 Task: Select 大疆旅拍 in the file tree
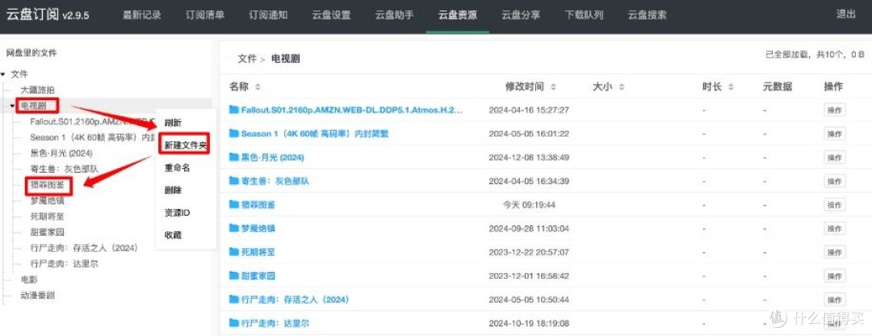tap(38, 90)
